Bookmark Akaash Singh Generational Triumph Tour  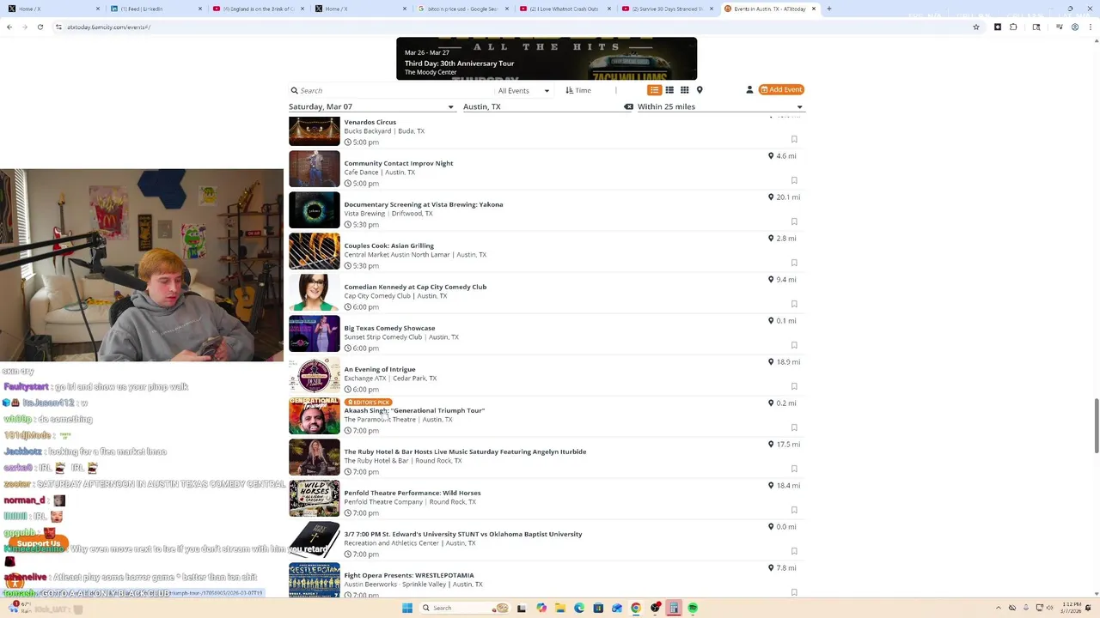[794, 427]
